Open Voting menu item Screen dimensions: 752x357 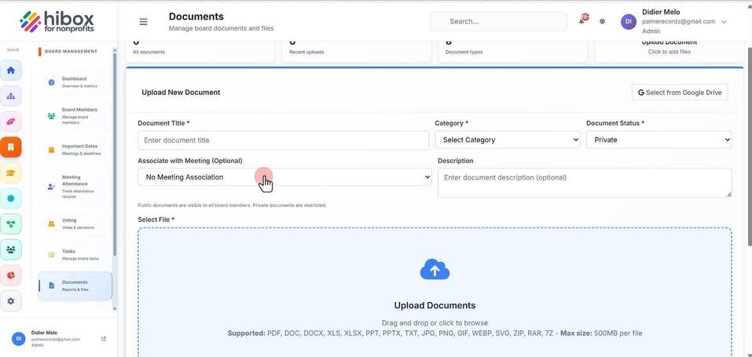point(75,224)
